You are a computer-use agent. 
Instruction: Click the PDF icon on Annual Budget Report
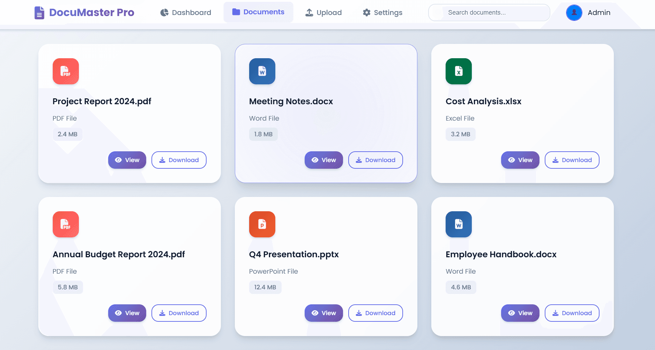[66, 224]
